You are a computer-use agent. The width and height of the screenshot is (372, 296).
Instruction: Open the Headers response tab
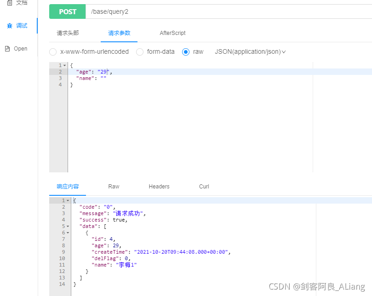pos(159,187)
